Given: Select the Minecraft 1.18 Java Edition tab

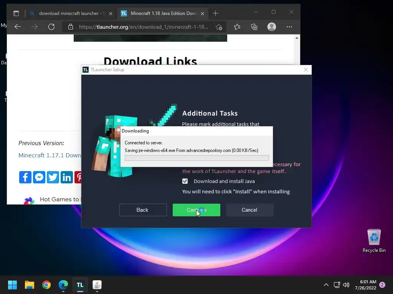Looking at the screenshot, I should point(163,13).
